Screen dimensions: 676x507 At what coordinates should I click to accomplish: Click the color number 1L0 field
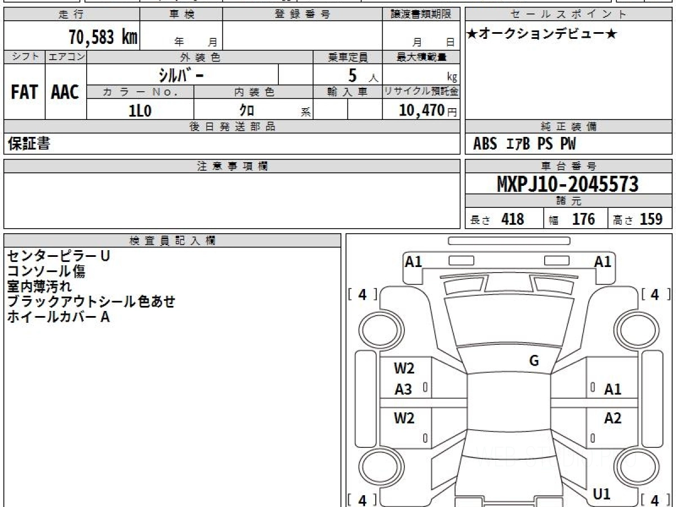140,110
